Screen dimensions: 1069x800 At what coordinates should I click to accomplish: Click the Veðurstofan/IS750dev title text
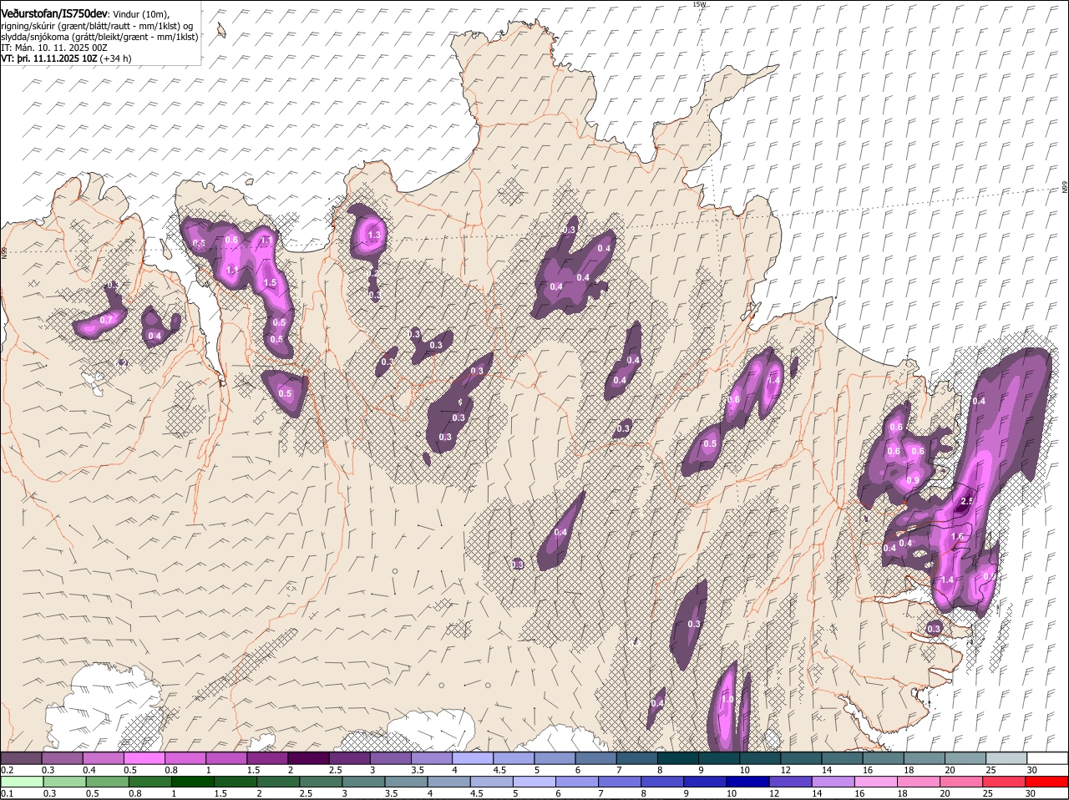click(54, 14)
